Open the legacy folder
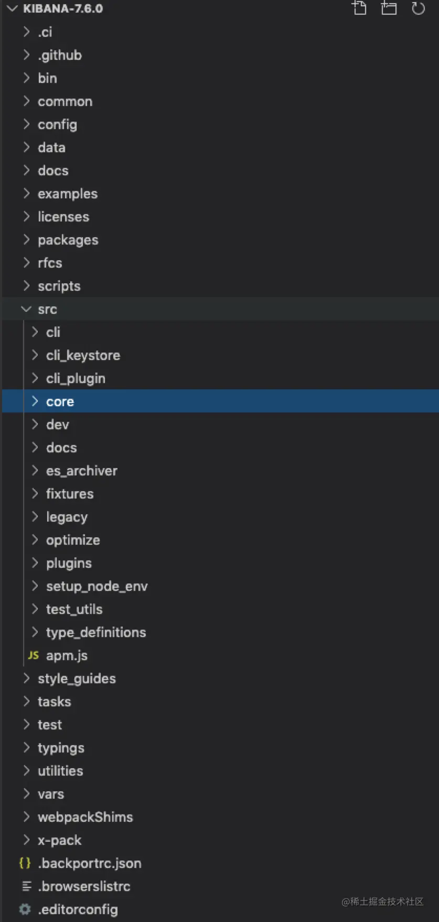 67,517
